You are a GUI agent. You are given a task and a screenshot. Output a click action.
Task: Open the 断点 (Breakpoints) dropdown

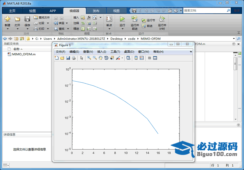pos(109,29)
